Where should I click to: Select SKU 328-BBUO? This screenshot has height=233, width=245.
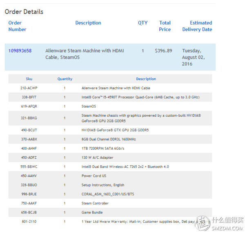point(29,185)
